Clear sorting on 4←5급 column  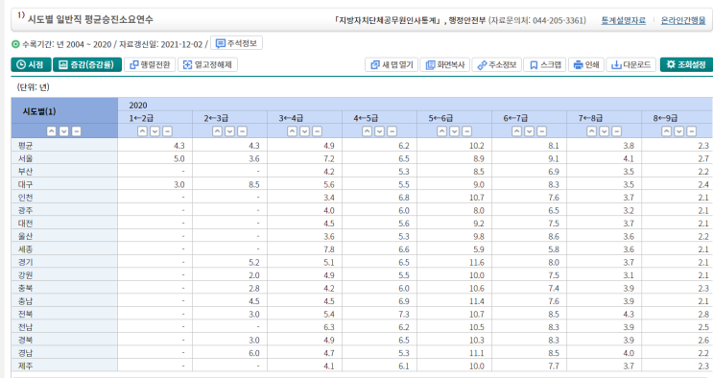tap(392, 131)
